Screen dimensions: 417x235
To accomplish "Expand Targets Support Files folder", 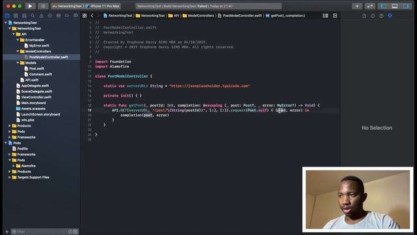I will (10, 177).
